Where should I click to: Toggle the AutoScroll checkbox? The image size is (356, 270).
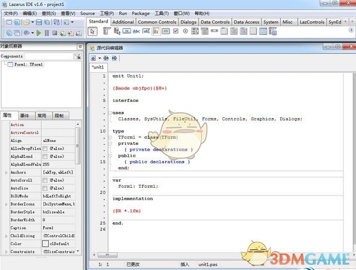(45, 181)
